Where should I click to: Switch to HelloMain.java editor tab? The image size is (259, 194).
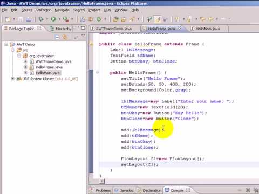pyautogui.click(x=208, y=29)
